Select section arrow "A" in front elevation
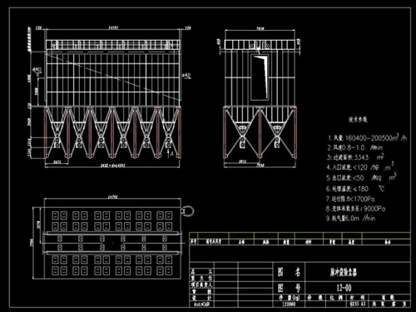Screen dimensions: 416x312 [x=171, y=153]
